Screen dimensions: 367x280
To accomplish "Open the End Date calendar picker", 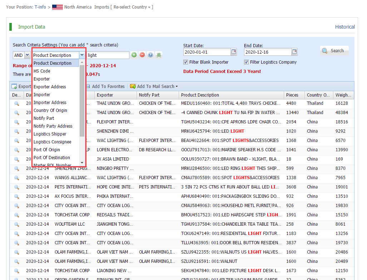I will tap(294, 52).
